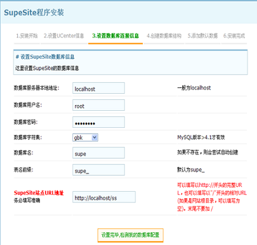Select step 2.设置UCenter信息 tab

[64, 36]
